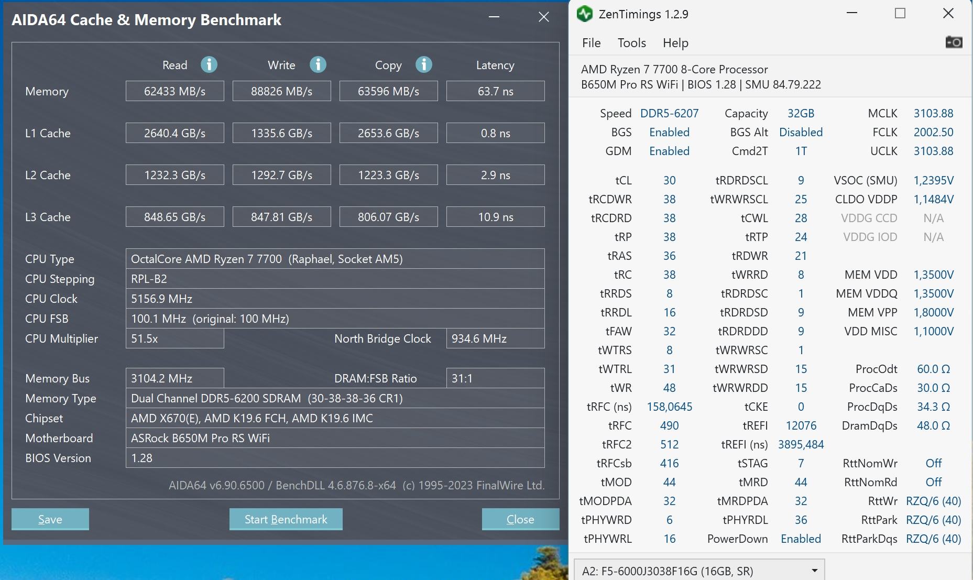This screenshot has height=580, width=973.
Task: Maximize the ZenTimings window
Action: tap(900, 14)
